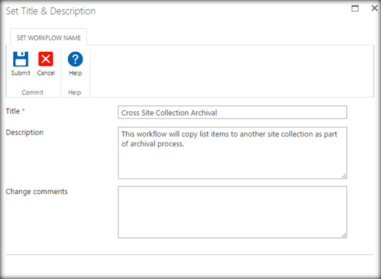Image resolution: width=381 pixels, height=279 pixels.
Task: Close the dialog with the X button
Action: tap(370, 9)
